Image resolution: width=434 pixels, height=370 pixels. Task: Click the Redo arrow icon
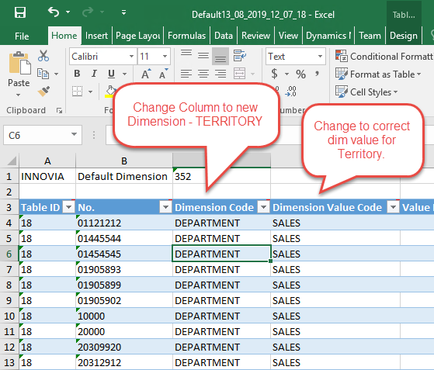(x=88, y=12)
